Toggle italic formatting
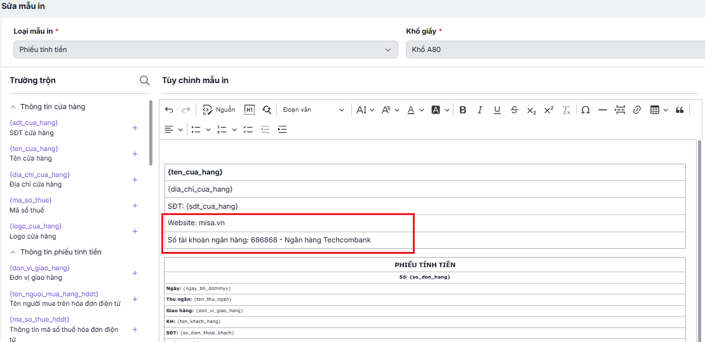 (x=480, y=110)
